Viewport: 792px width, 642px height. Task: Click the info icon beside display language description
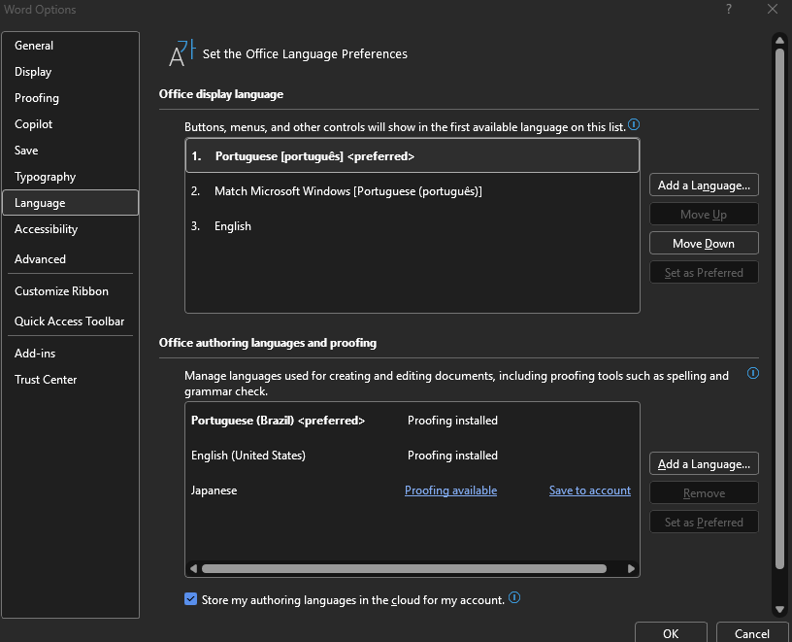click(634, 124)
